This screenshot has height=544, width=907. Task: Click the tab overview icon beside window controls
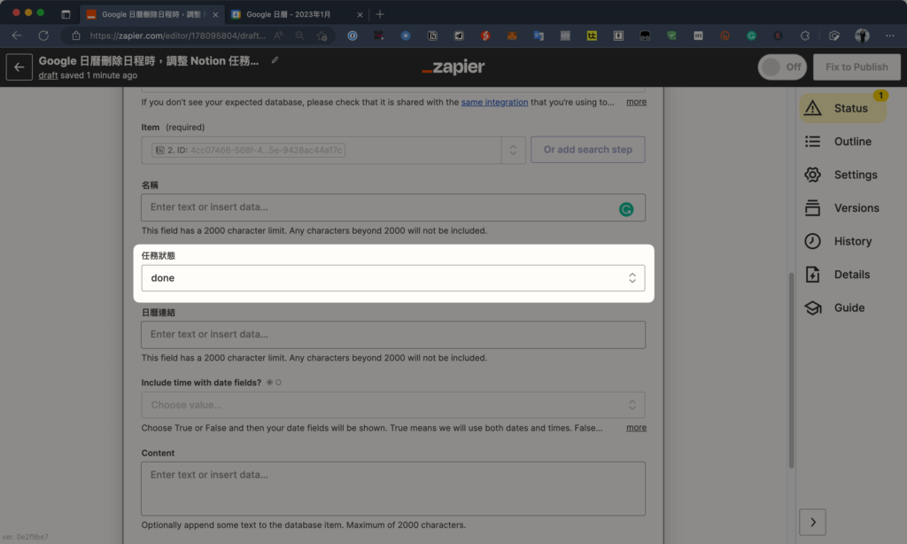(66, 14)
